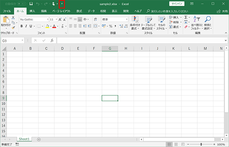This screenshot has width=229, height=147.
Task: Toggle align text left
Action: (71, 26)
